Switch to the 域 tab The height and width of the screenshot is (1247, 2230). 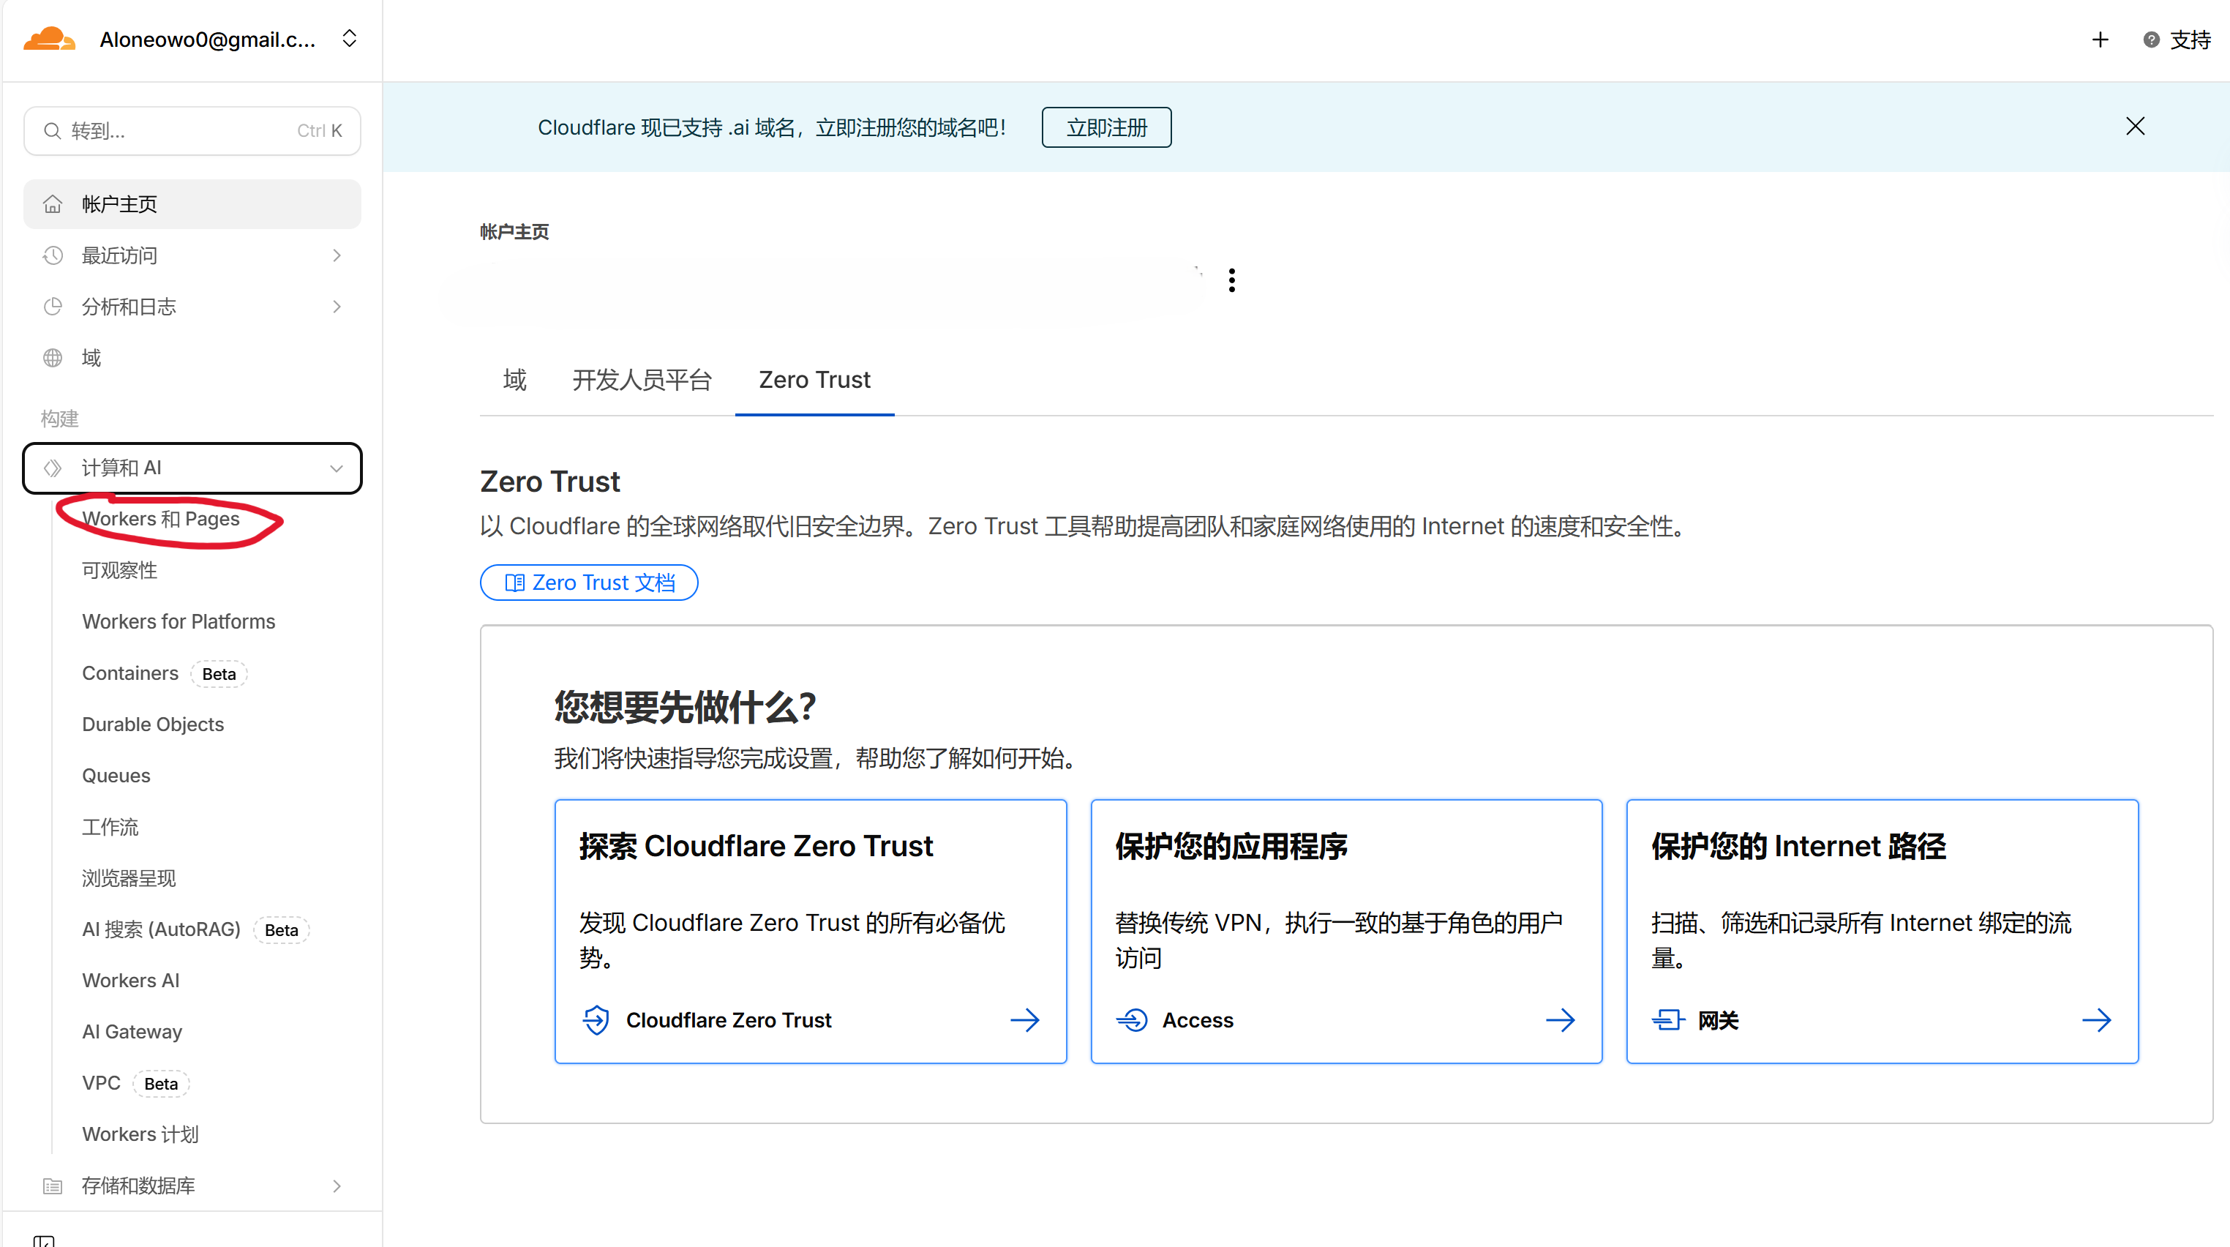coord(514,380)
